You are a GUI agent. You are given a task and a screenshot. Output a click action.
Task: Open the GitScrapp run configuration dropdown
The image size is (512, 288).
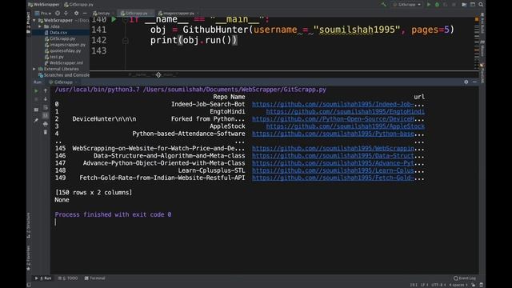point(407,5)
